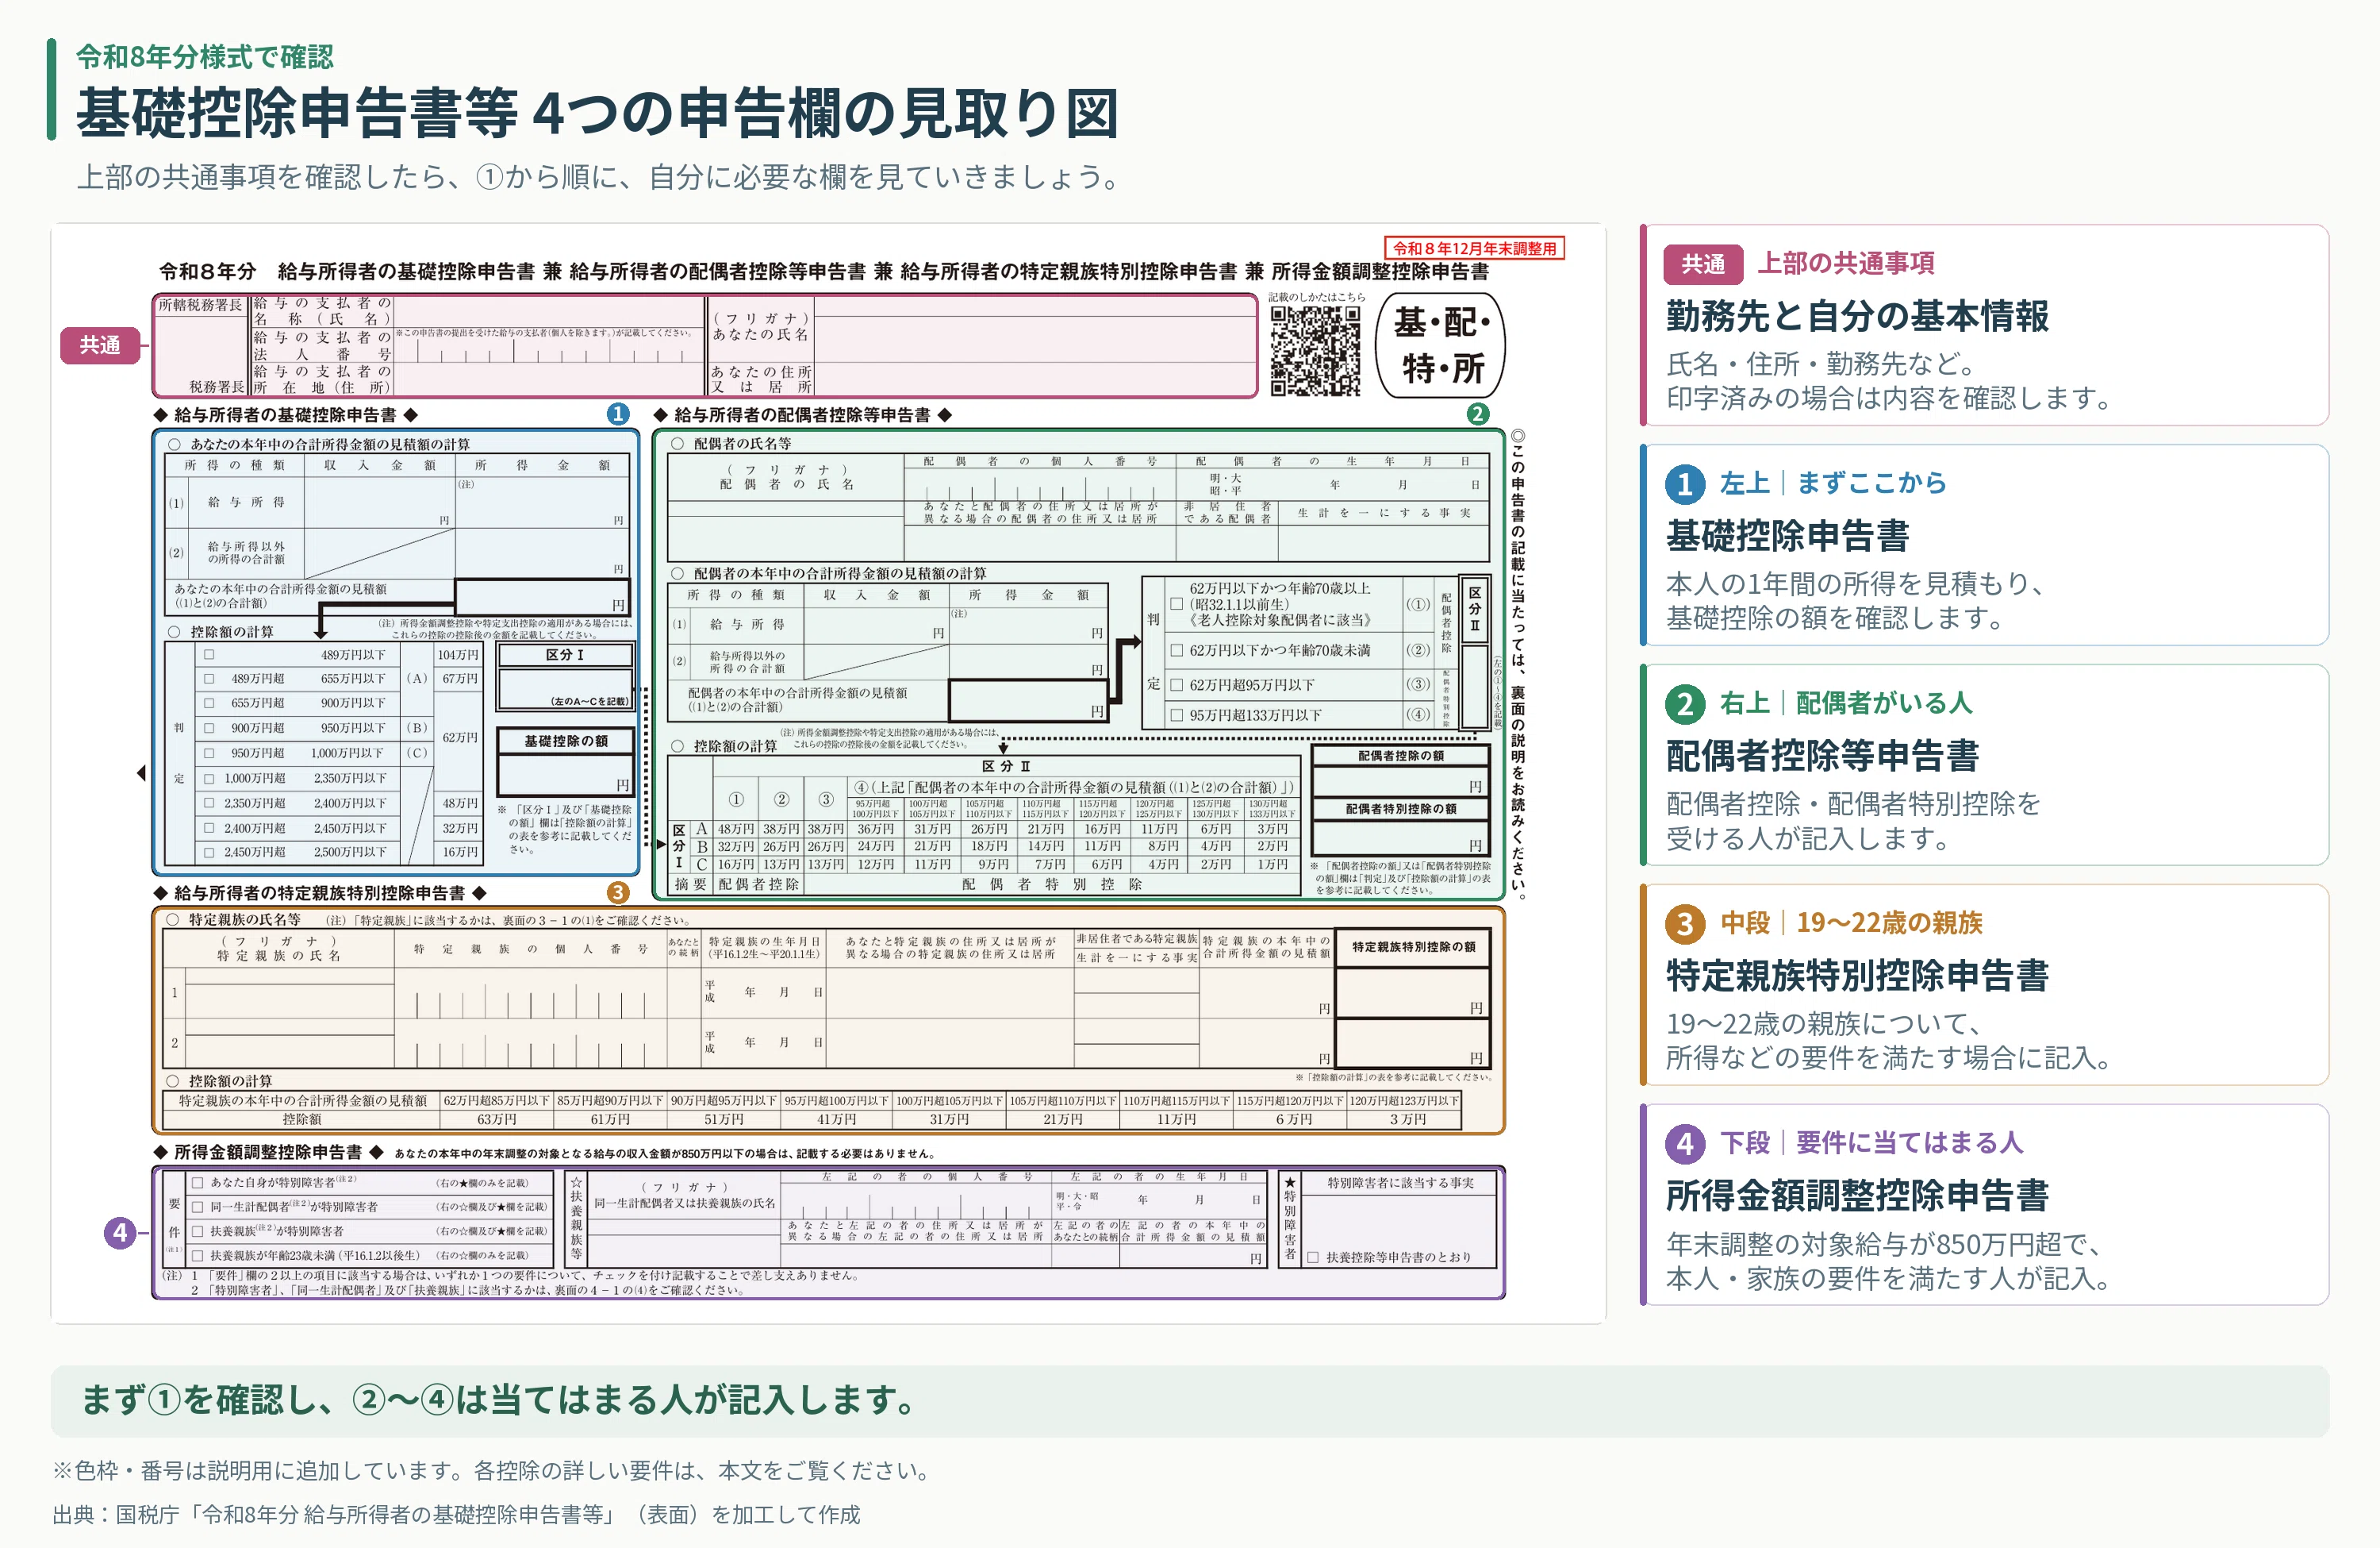Check 扶養控除等申告書のとおり box
2380x1548 pixels.
[x=1313, y=1257]
